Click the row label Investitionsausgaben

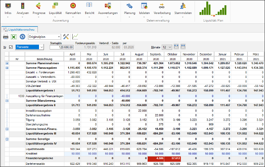pyautogui.click(x=39, y=111)
